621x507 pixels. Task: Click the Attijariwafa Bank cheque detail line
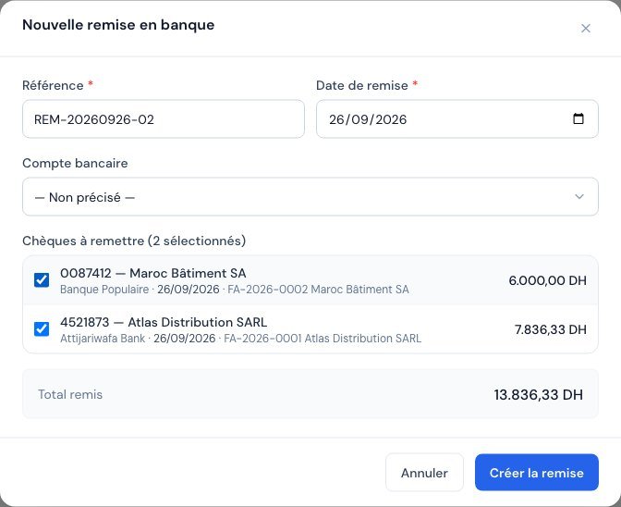pyautogui.click(x=240, y=339)
